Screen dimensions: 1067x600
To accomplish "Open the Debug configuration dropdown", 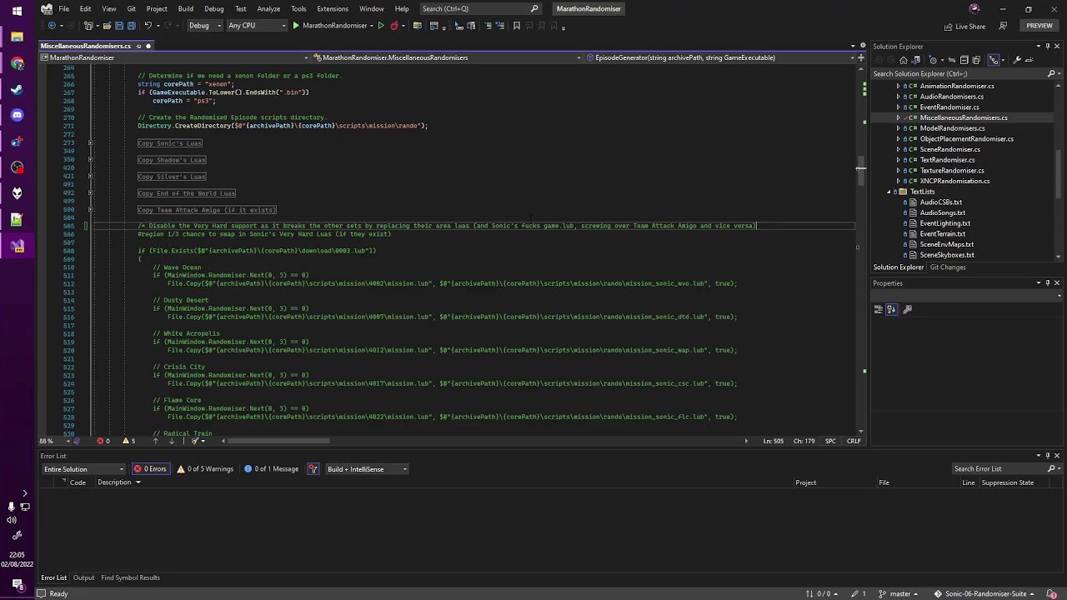I will click(206, 26).
